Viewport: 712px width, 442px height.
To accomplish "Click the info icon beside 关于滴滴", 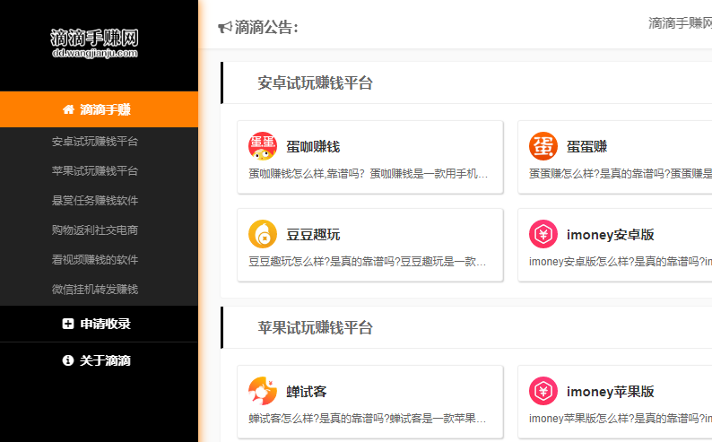I will point(67,360).
